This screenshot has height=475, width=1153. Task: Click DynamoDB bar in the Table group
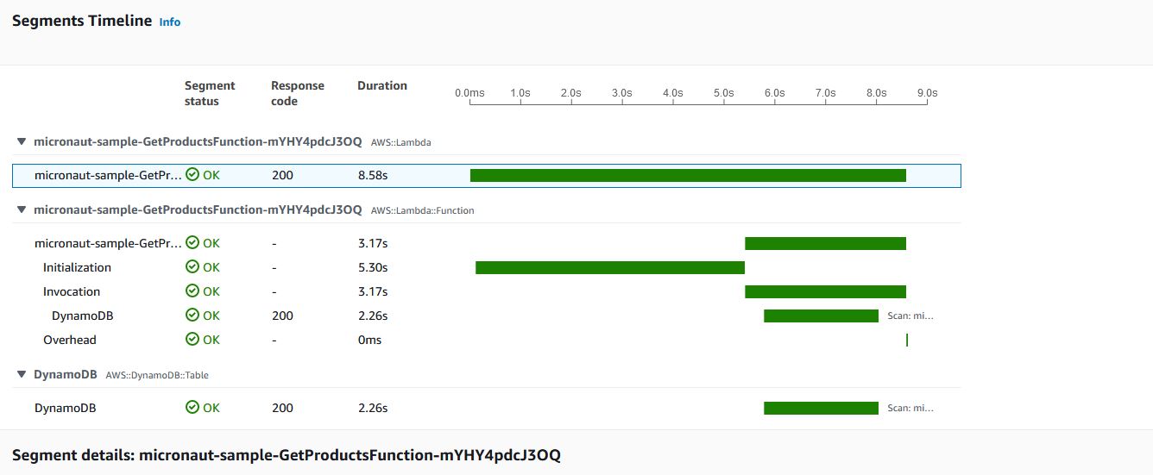point(821,408)
